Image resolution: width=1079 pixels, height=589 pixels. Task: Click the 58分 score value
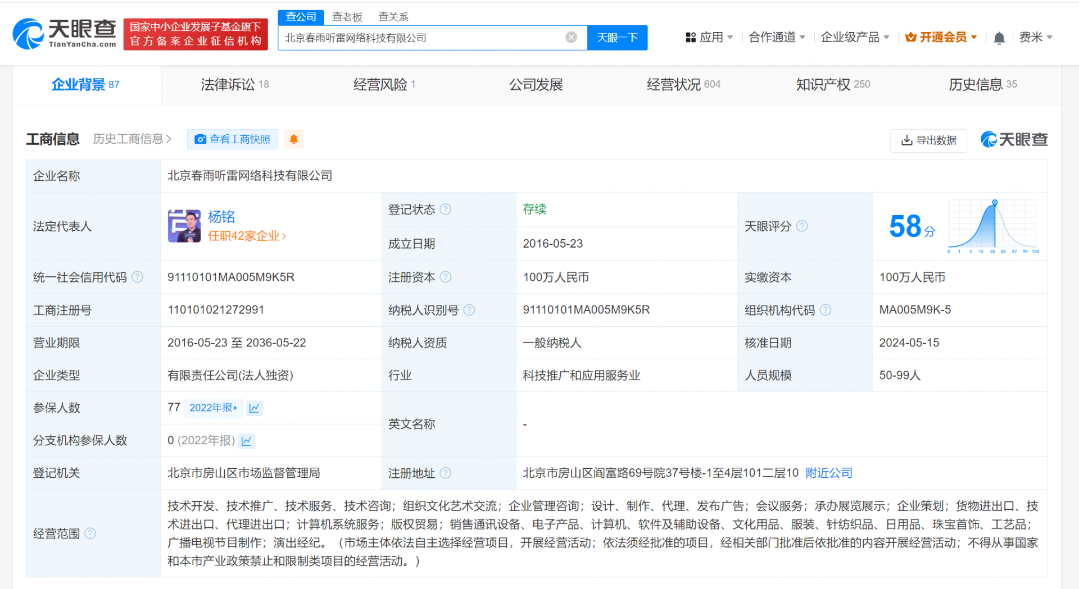click(912, 226)
